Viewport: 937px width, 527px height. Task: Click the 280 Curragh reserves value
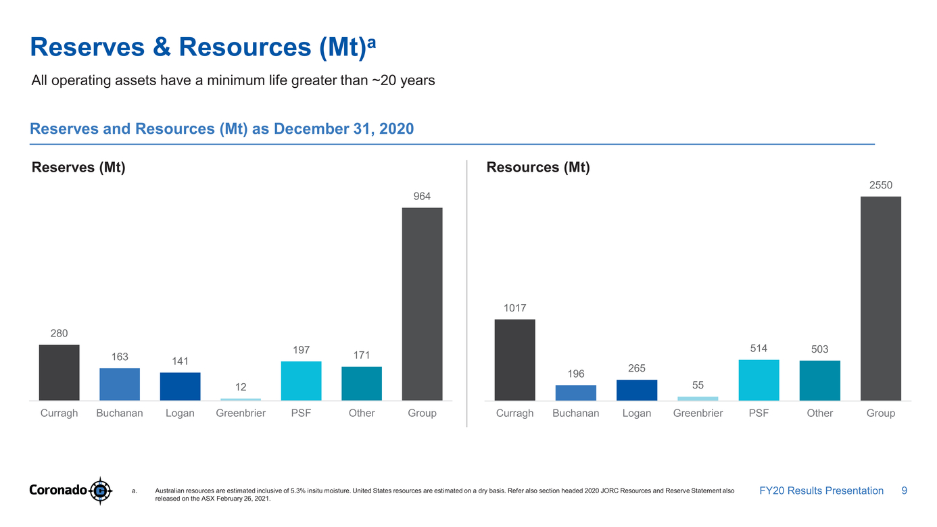click(59, 333)
